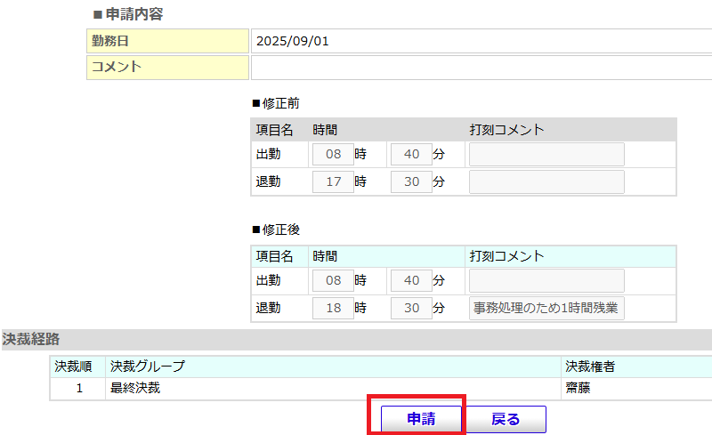This screenshot has width=712, height=435.
Task: Click 修正後 退勤 minute field showing 30
Action: point(411,309)
